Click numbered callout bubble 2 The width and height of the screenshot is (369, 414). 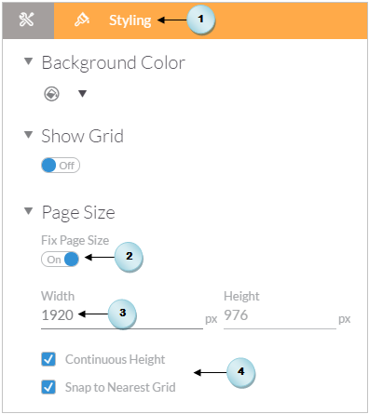(129, 257)
